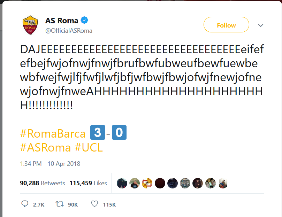Image resolution: width=282 pixels, height=217 pixels.
Task: Open the @OfficialASRoma handle
Action: 69,30
